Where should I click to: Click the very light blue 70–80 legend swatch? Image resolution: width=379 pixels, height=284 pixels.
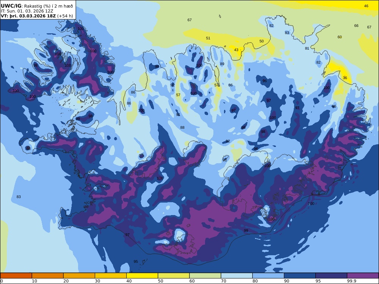pyautogui.click(x=236, y=276)
